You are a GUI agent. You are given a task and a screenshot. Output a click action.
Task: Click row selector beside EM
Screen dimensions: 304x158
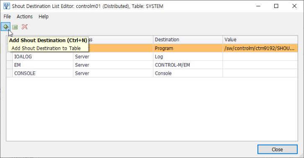coord(10,65)
